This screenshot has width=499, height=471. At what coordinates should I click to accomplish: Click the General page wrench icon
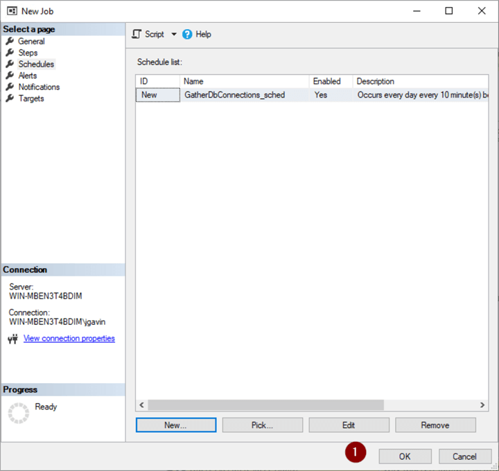tap(10, 41)
